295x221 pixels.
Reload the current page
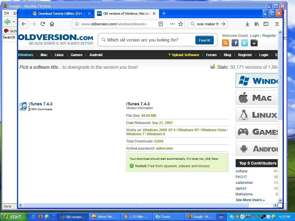pos(43,24)
